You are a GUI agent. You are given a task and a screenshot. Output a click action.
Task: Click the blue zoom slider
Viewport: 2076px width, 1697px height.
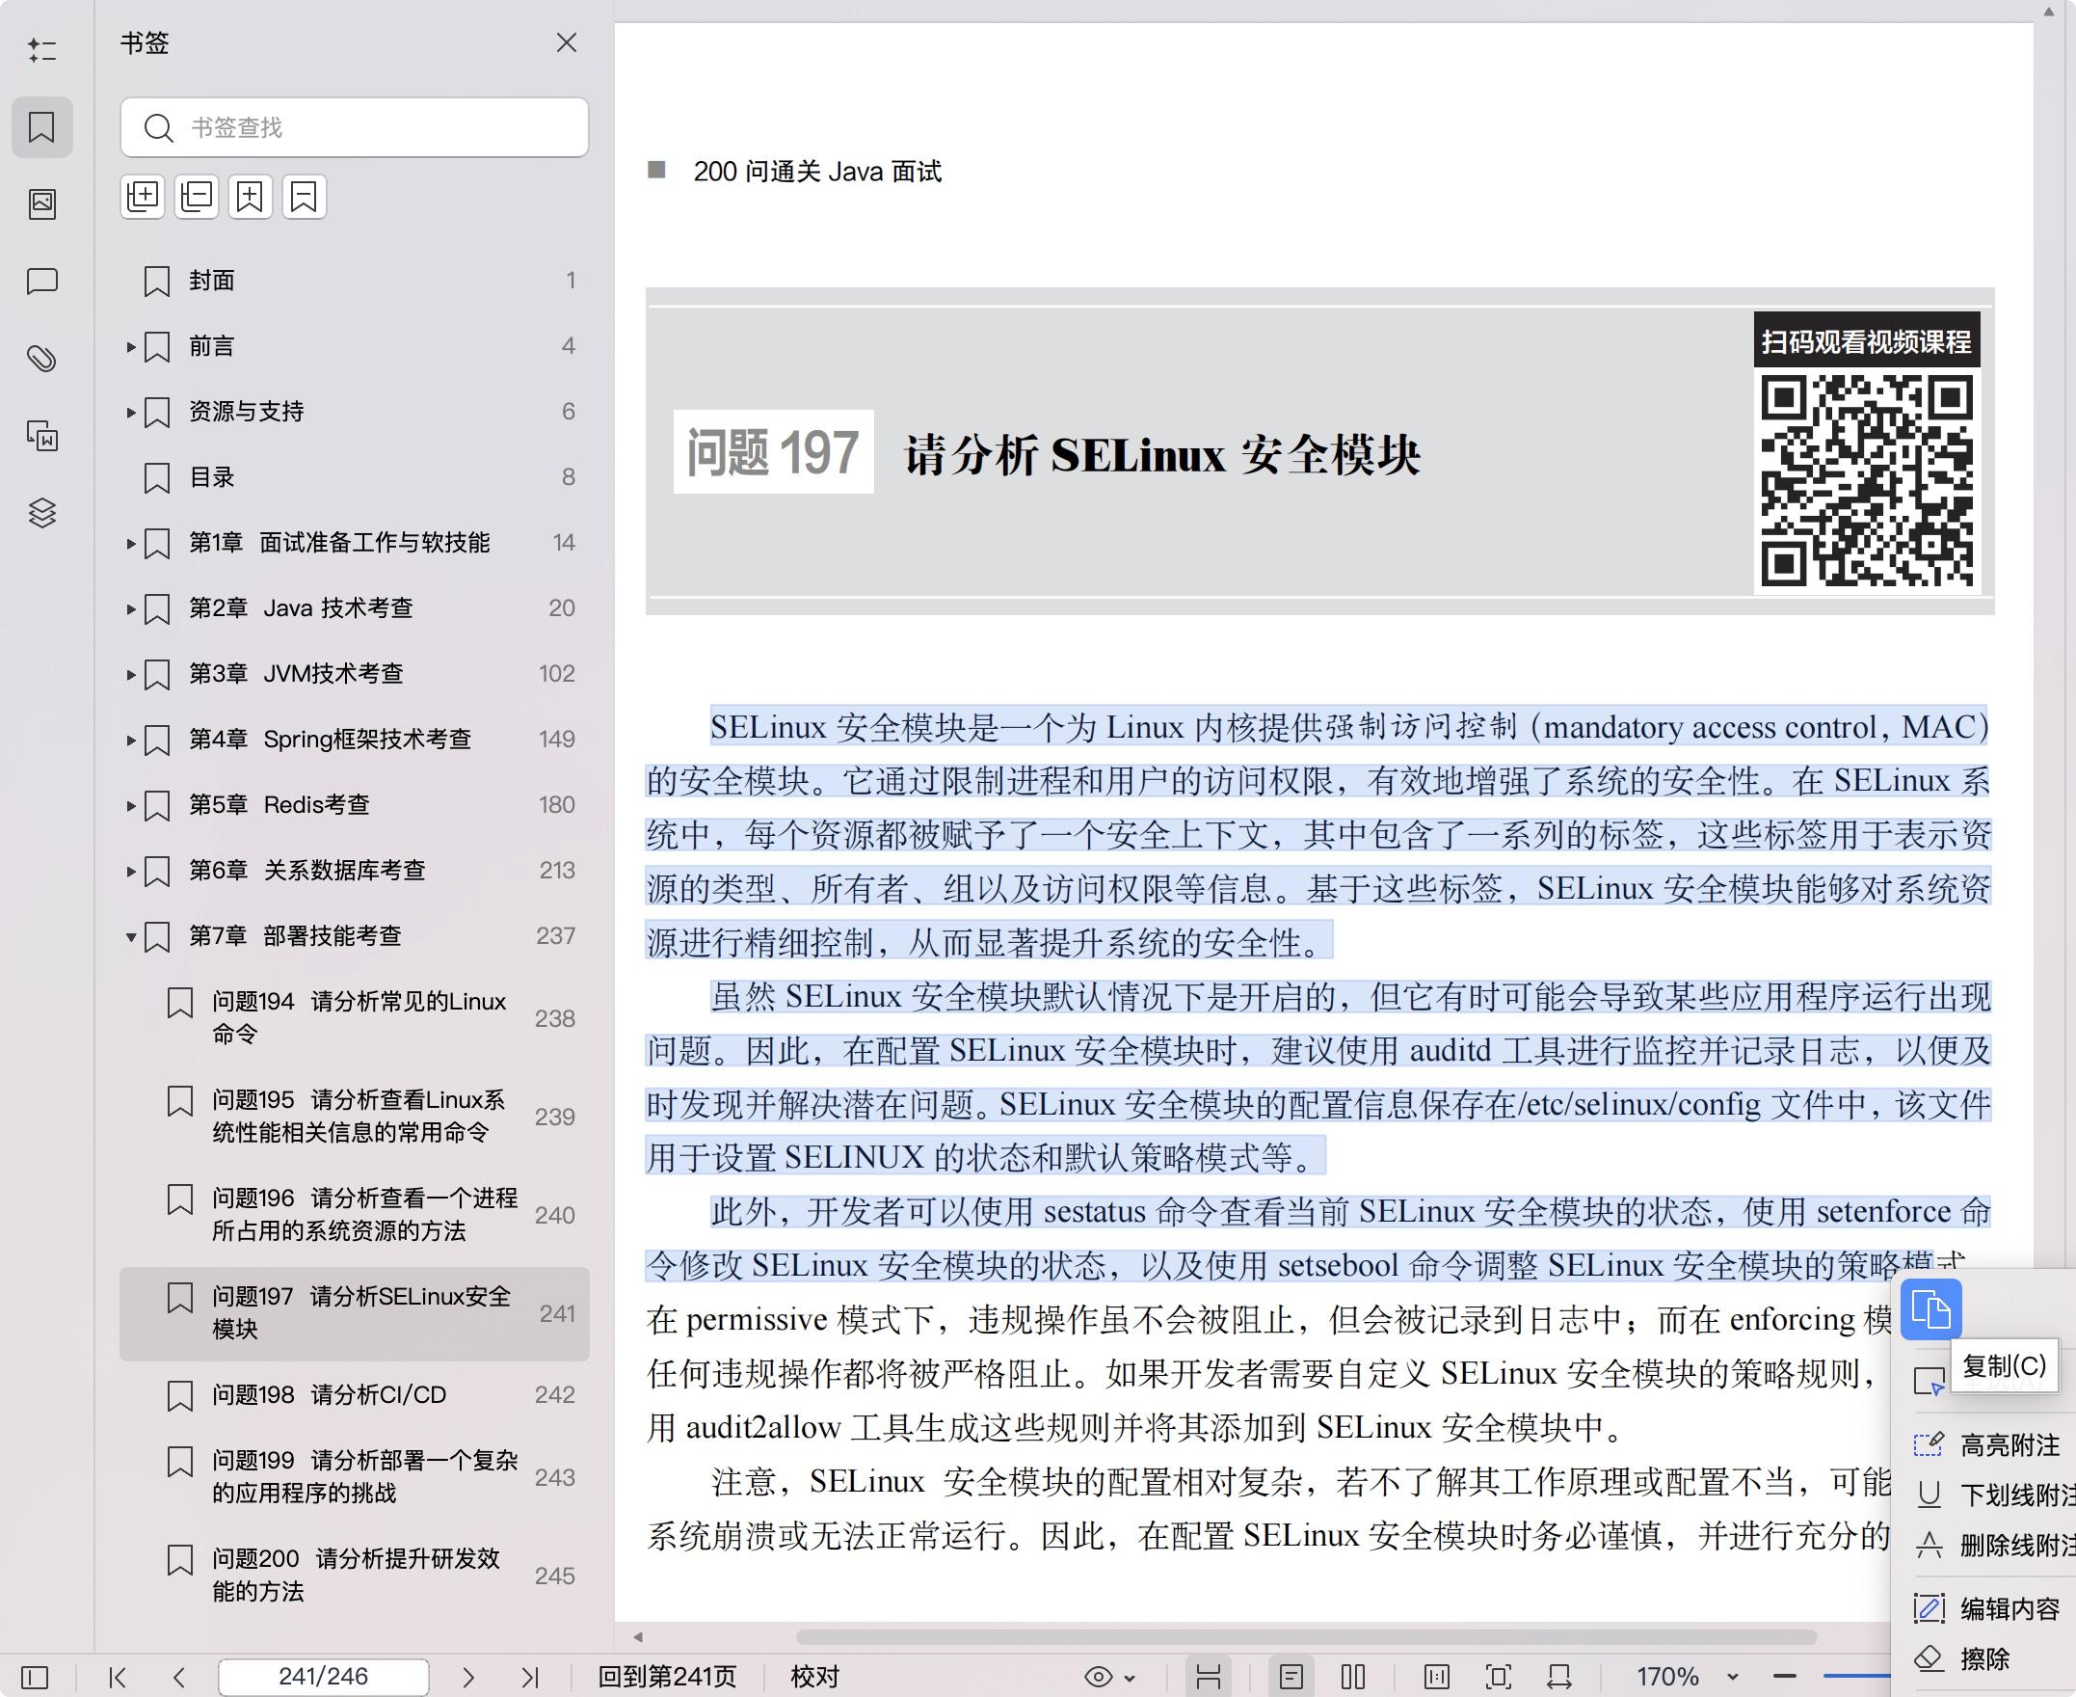(x=1856, y=1678)
